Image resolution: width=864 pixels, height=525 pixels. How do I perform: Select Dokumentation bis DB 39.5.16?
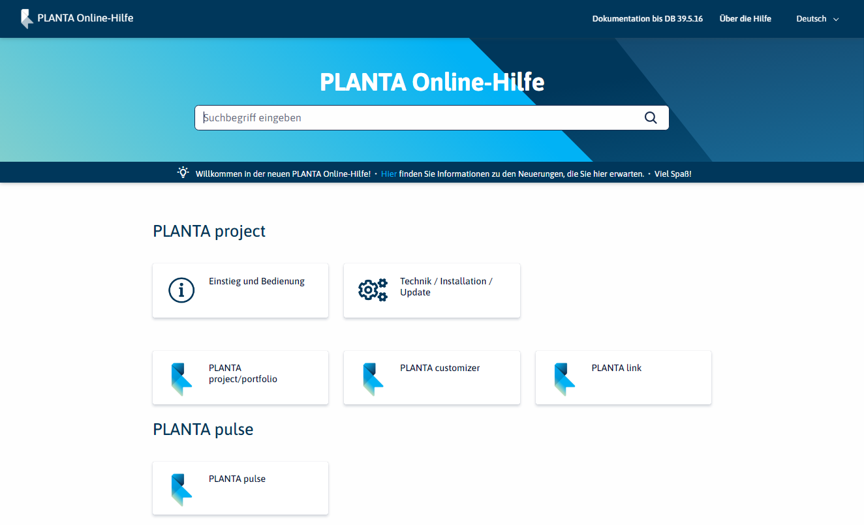(647, 19)
